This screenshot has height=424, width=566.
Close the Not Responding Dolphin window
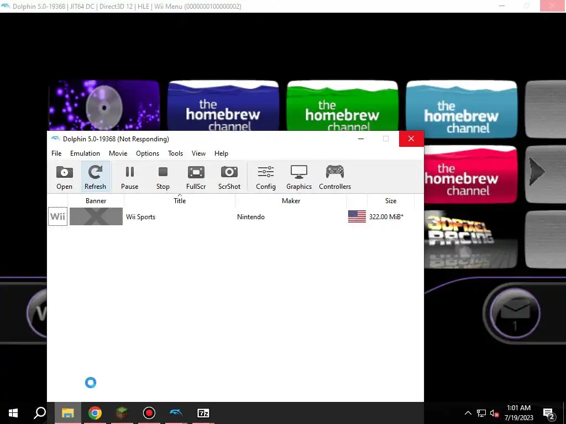411,139
